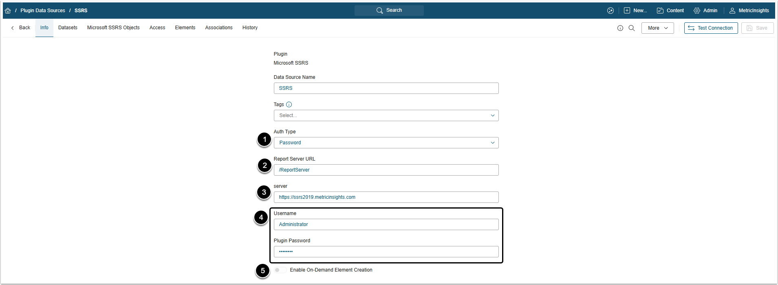
Task: Click the info circle icon in toolbar
Action: [x=620, y=28]
